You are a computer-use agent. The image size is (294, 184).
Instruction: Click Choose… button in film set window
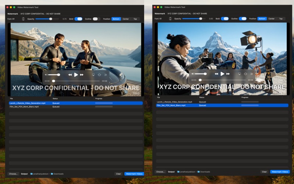pos(160,172)
